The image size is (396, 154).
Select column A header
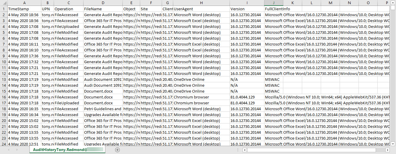24,3
